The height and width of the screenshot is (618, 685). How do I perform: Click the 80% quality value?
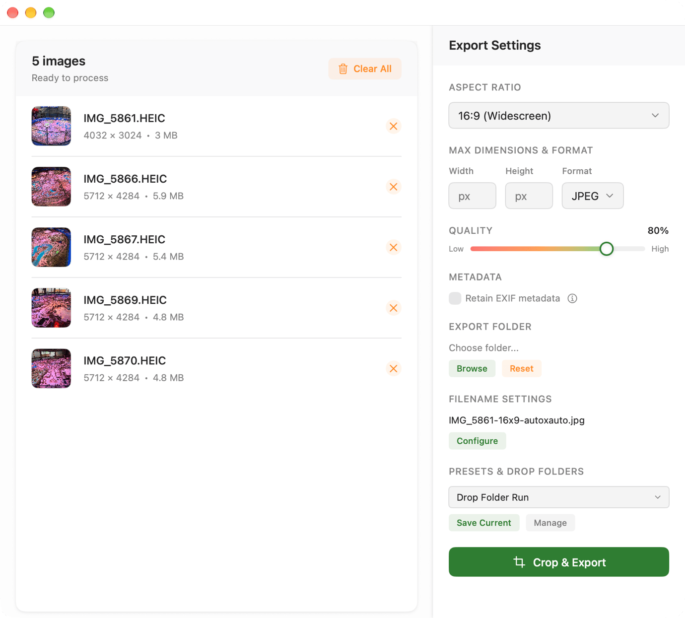coord(658,231)
